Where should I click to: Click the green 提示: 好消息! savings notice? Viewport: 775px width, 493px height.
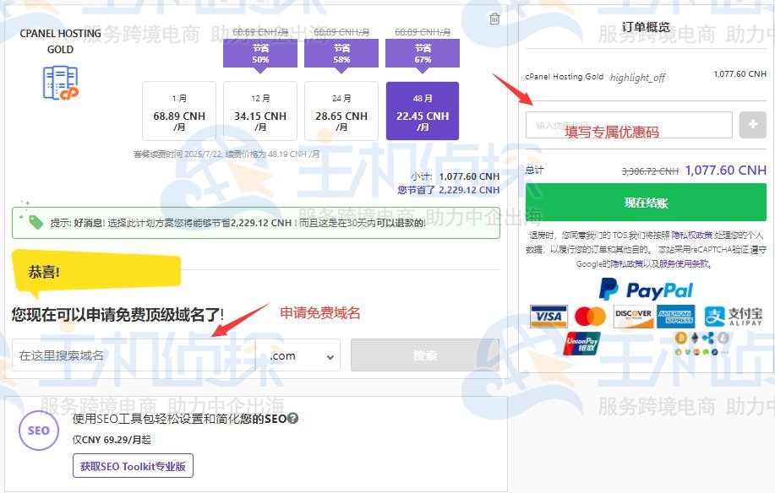pos(256,223)
